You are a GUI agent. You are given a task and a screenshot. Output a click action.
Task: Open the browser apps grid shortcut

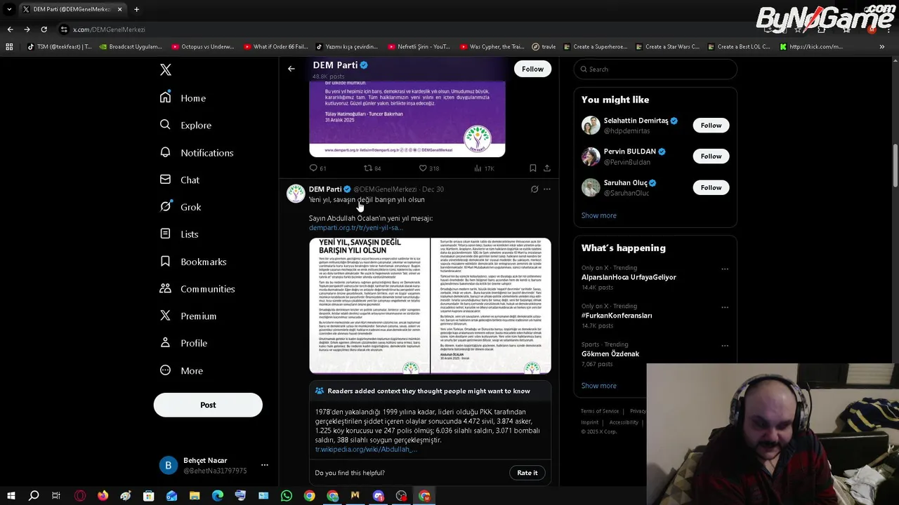point(9,47)
